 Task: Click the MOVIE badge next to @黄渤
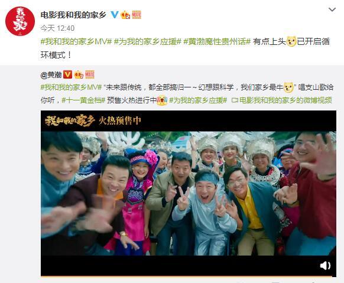pyautogui.click(x=90, y=74)
